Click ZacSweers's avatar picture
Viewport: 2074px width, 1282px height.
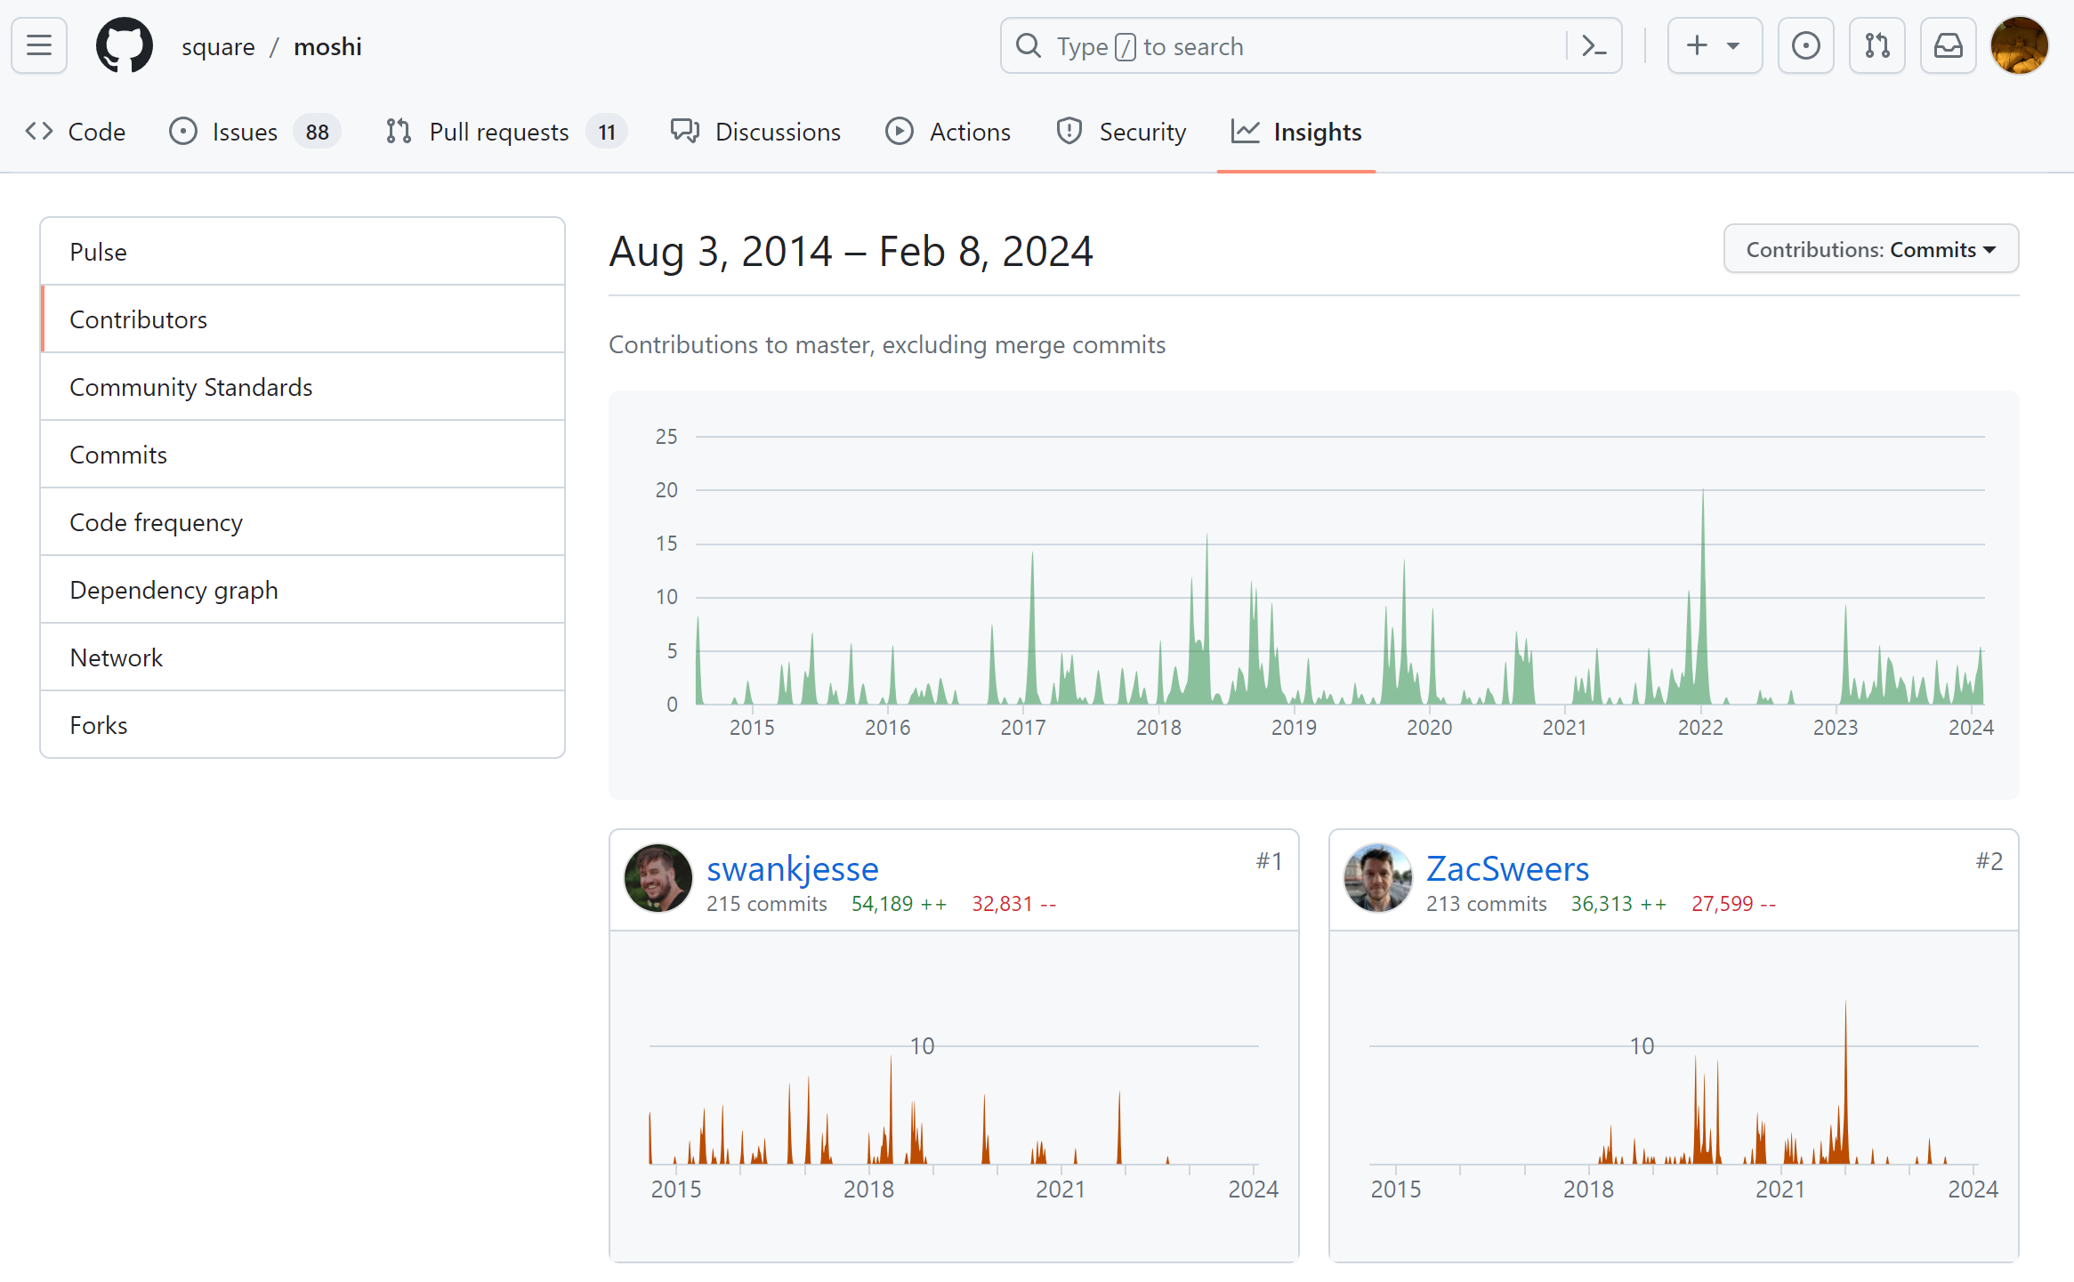tap(1377, 879)
